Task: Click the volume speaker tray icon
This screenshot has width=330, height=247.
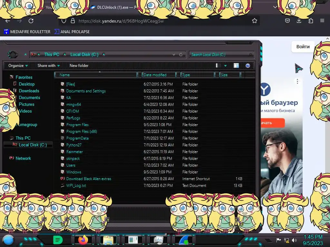Action: click(x=294, y=240)
